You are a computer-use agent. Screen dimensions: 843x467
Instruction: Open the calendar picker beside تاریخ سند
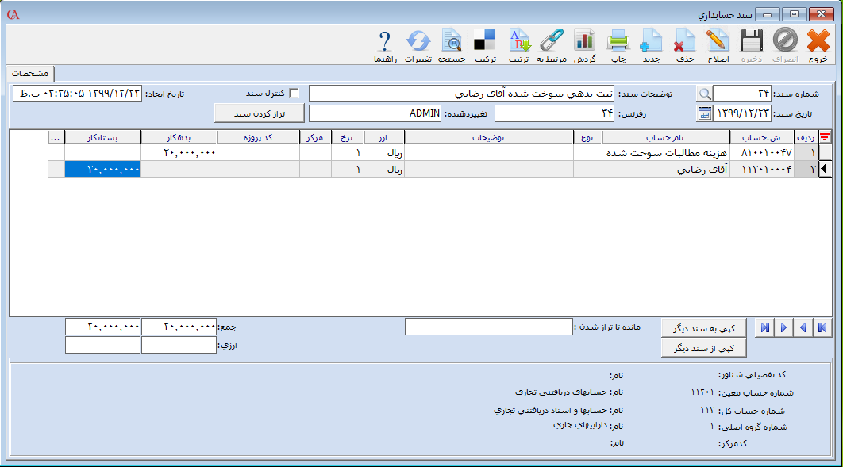pyautogui.click(x=704, y=113)
